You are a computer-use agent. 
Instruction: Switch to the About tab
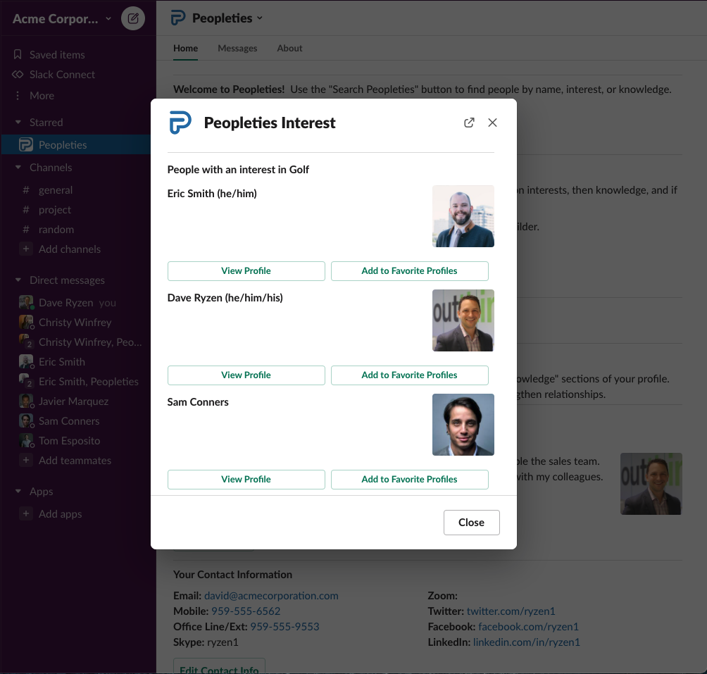289,48
